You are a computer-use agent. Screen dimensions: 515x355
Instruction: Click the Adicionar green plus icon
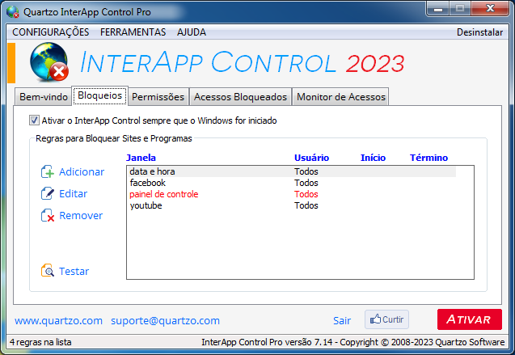point(47,171)
